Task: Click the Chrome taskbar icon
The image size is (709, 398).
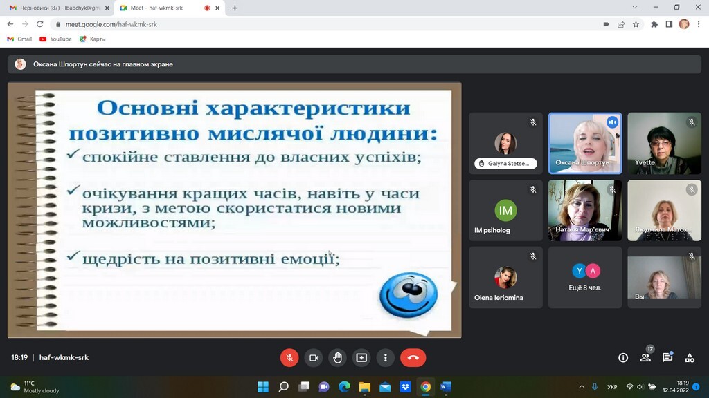Action: pos(426,387)
